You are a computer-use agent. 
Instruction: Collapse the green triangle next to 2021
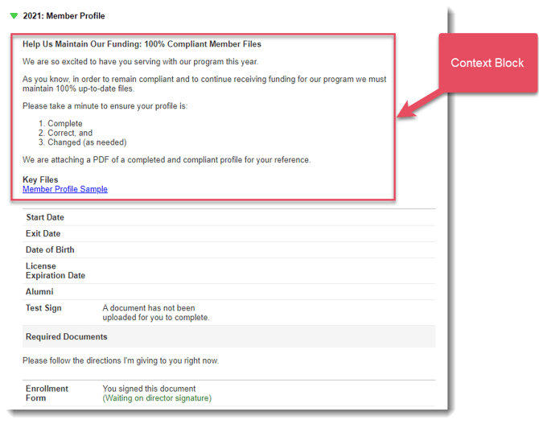point(14,16)
